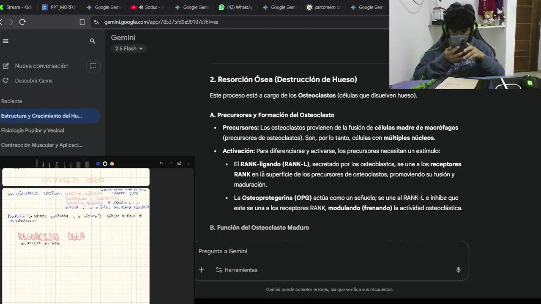Open chat Contracción Muscular y Aplicaci...
Screen dimensions: 541x304
point(41,145)
